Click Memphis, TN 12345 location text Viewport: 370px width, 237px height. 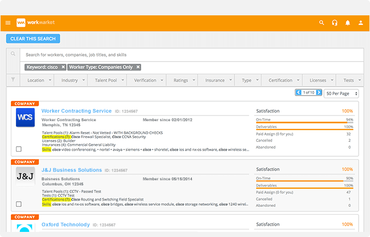point(61,125)
